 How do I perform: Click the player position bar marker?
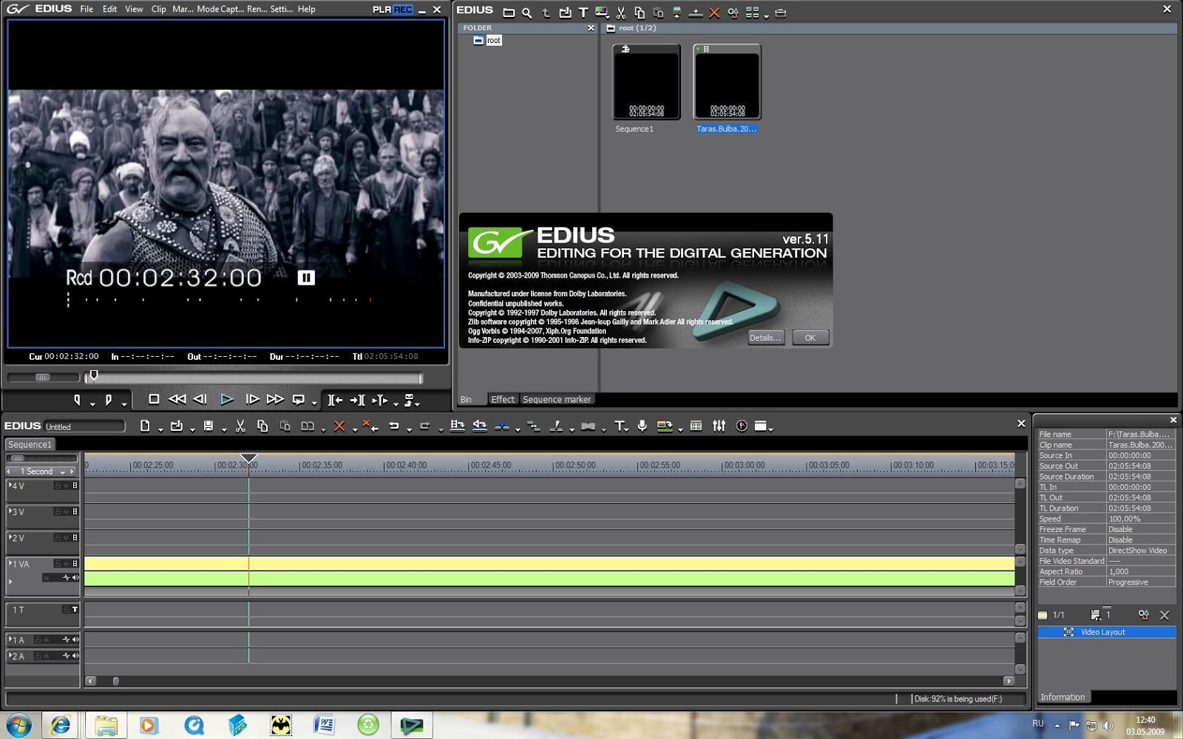[x=93, y=375]
